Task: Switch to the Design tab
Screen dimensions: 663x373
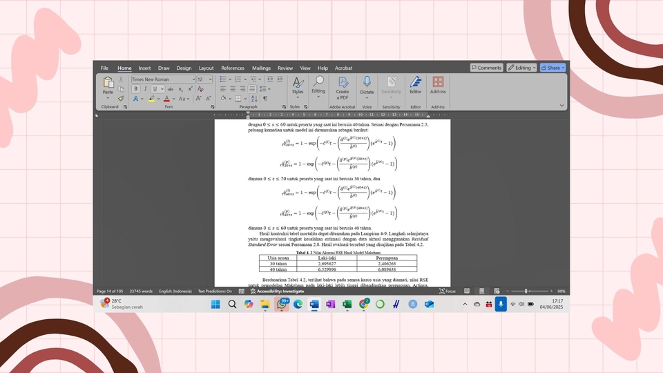Action: pos(184,68)
